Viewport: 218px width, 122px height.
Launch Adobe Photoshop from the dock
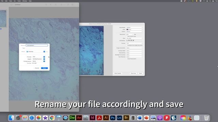point(113,118)
